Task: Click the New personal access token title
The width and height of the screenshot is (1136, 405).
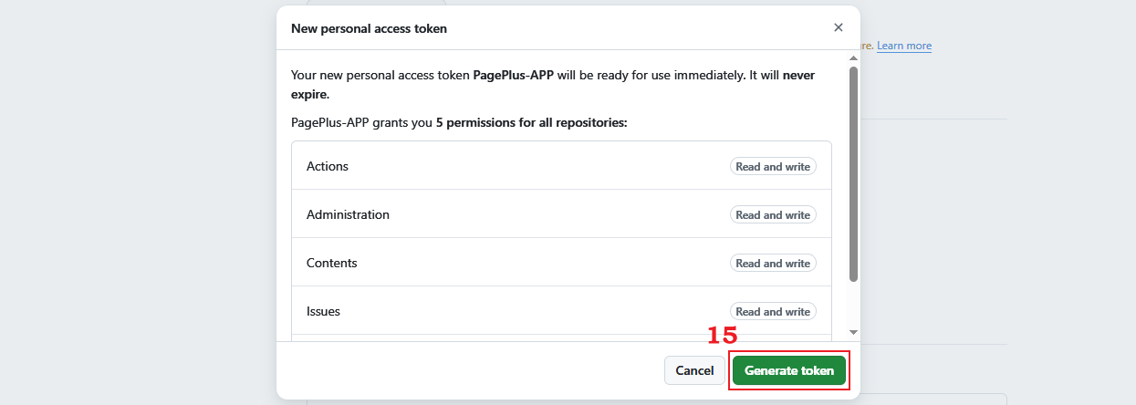Action: click(x=369, y=28)
